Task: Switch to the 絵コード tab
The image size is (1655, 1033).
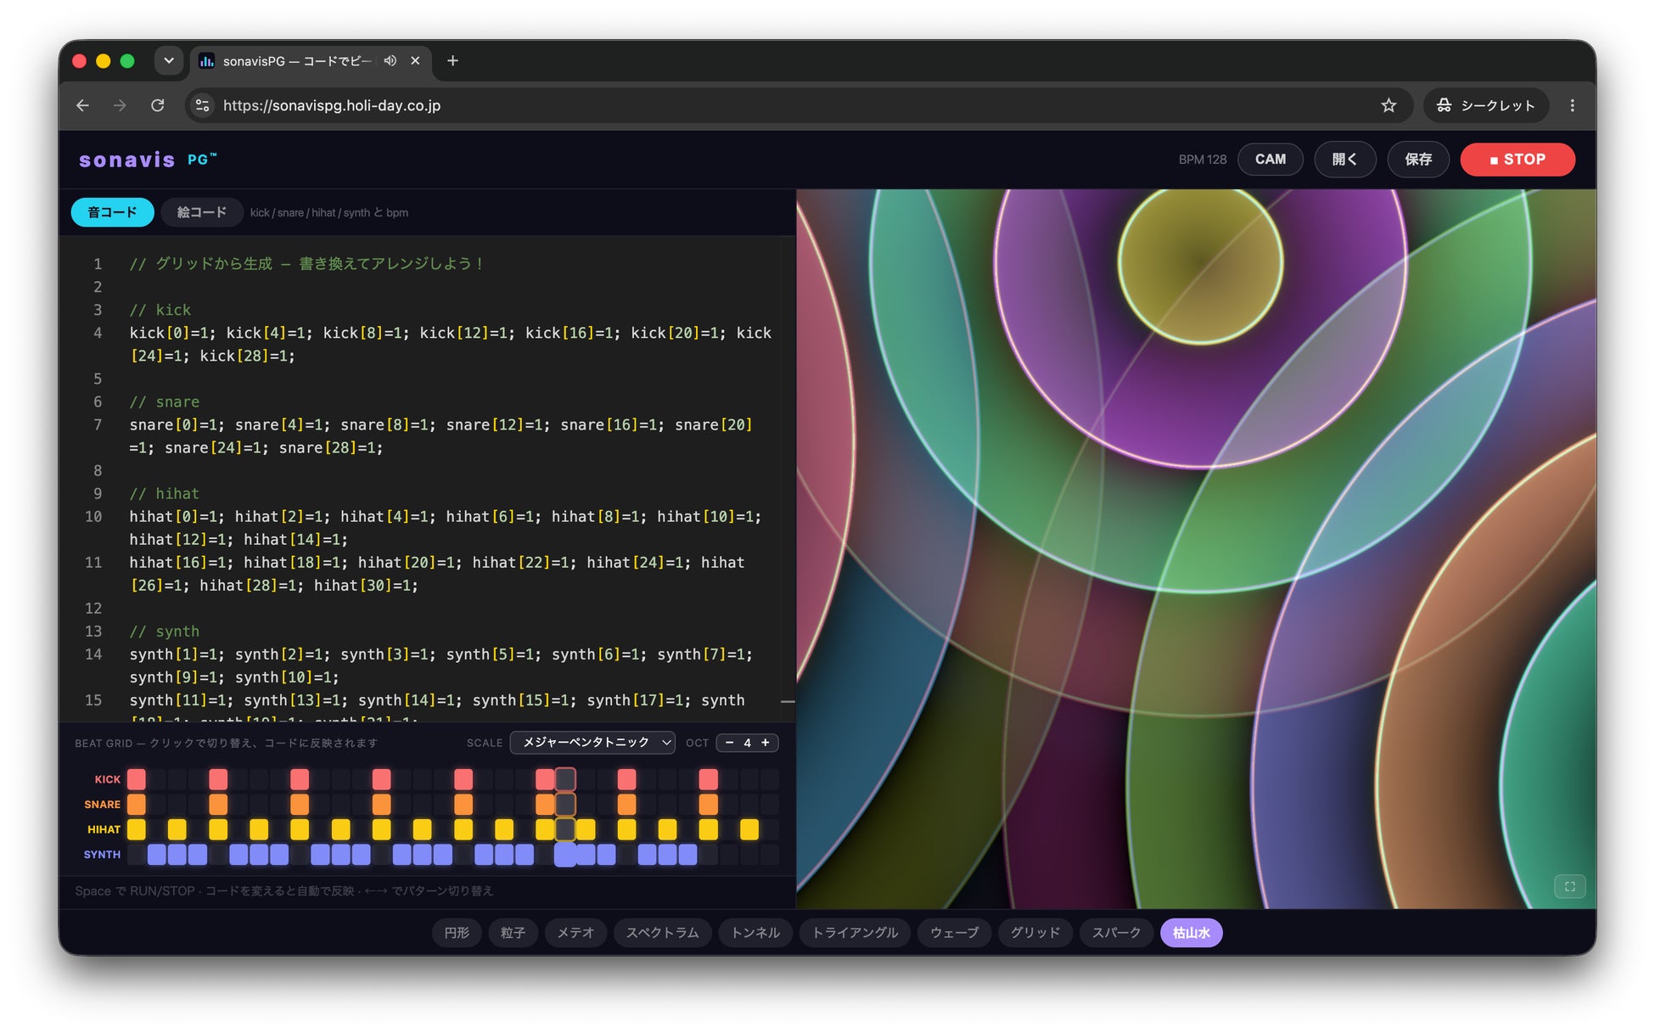Action: coord(202,212)
